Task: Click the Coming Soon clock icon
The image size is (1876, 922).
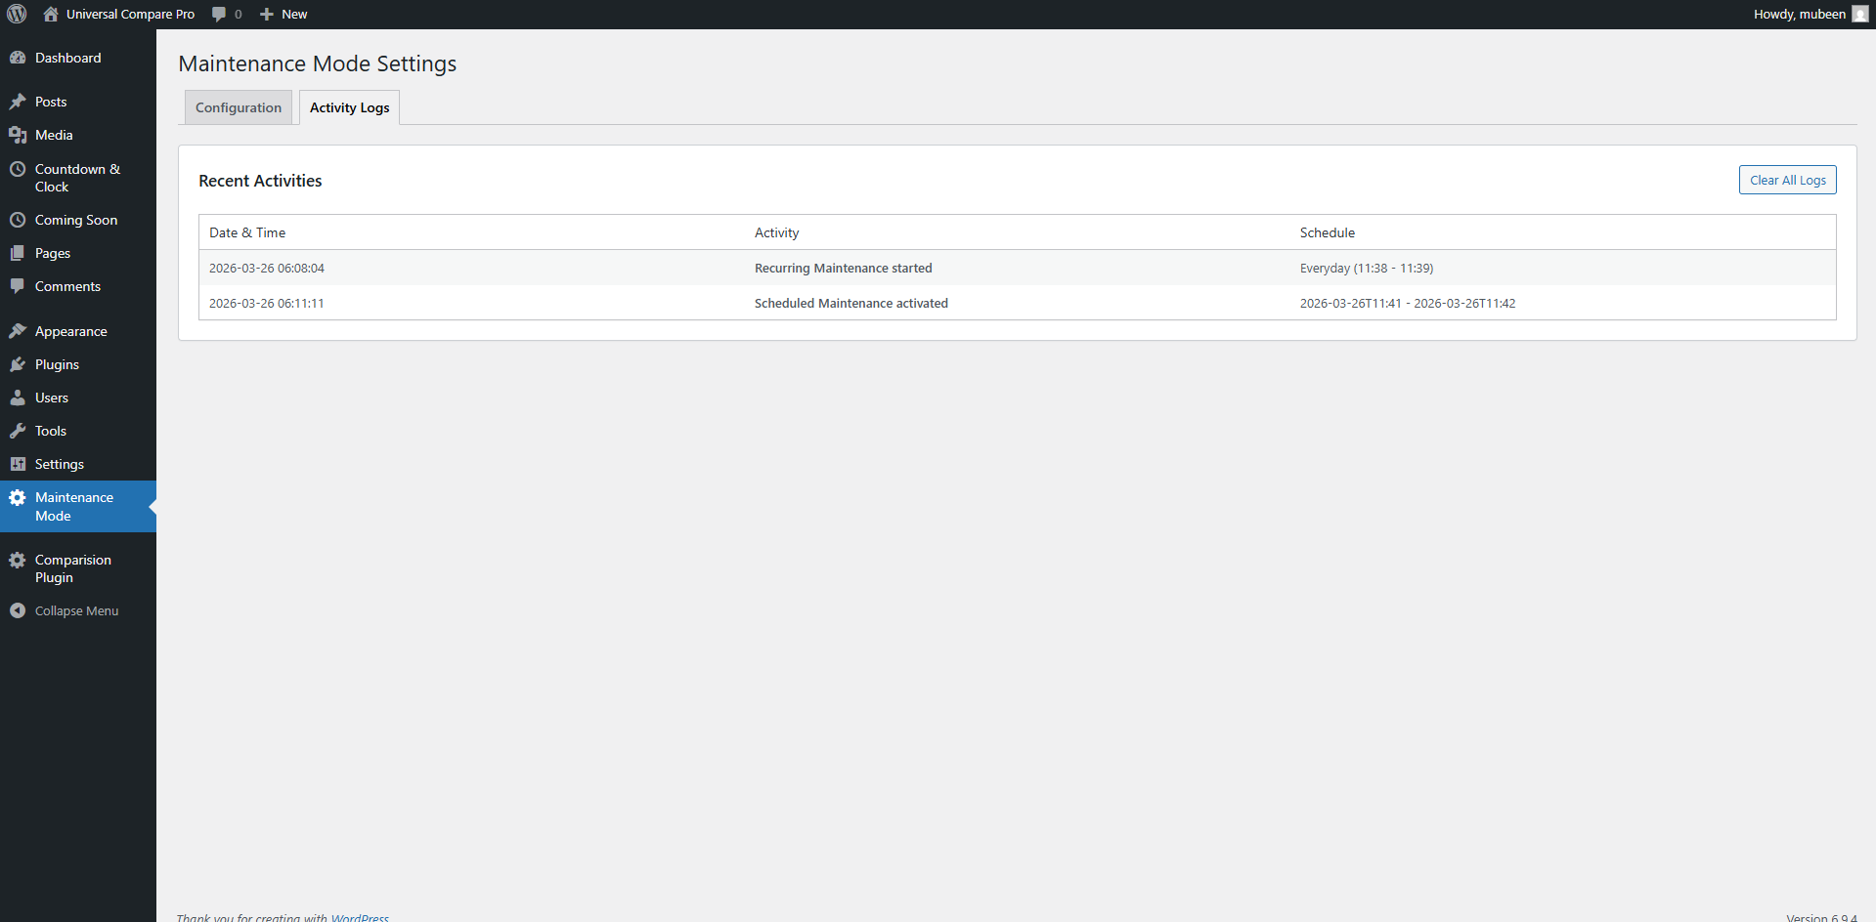Action: (x=18, y=220)
